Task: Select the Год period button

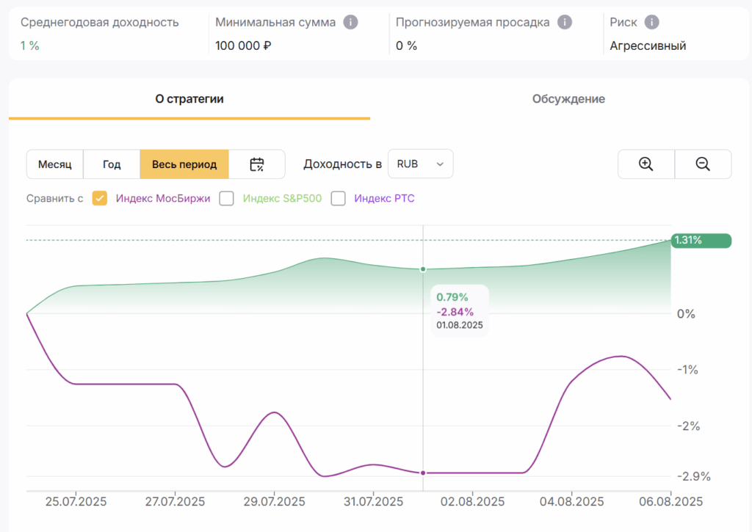Action: tap(112, 164)
